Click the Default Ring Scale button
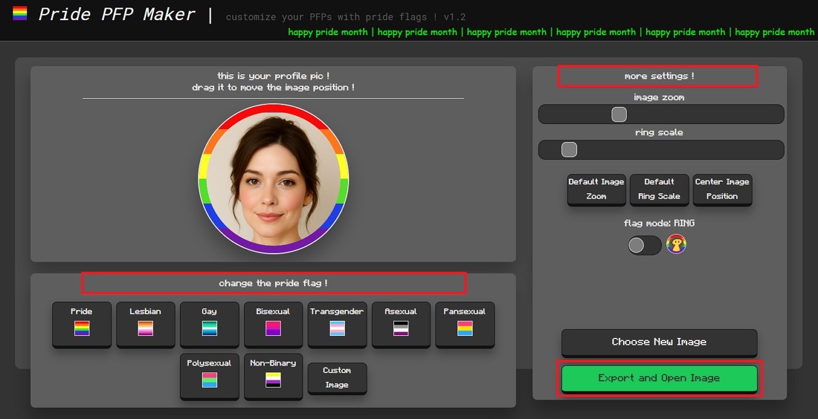Screen dimensions: 818x419 coord(659,189)
